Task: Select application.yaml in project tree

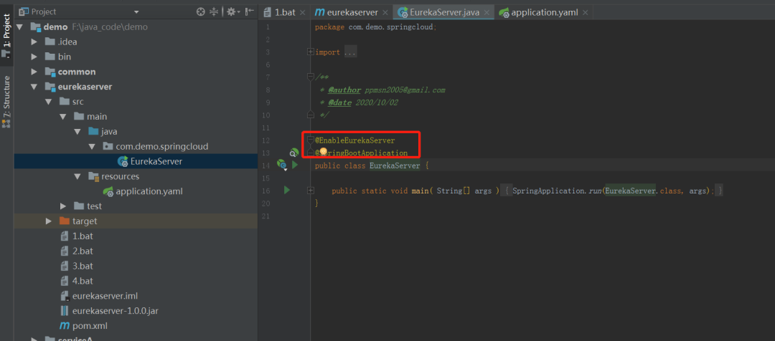Action: 149,191
